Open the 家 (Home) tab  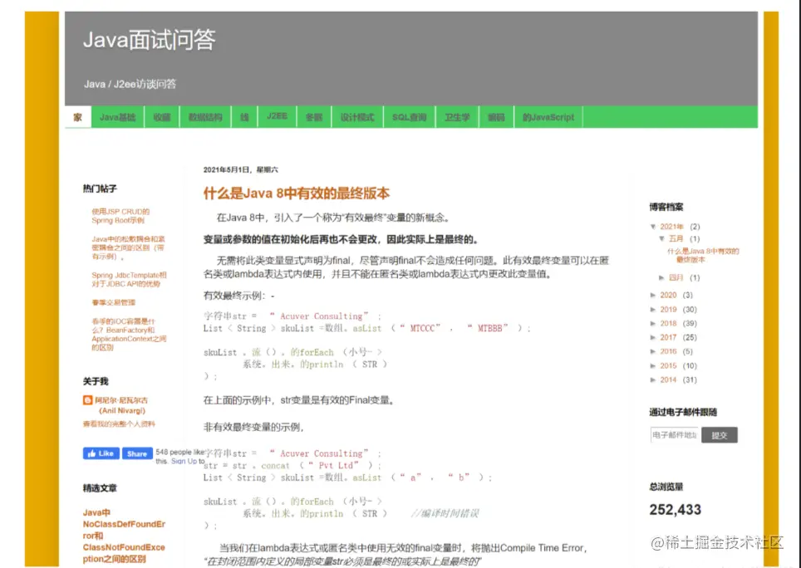click(x=77, y=117)
